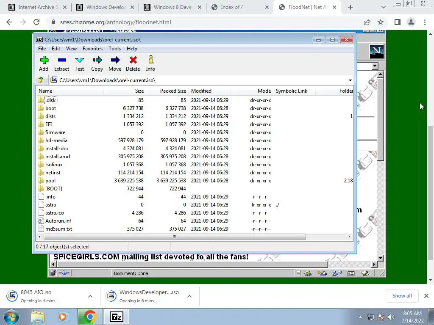Screen dimensions: 434x325
Task: Click the Copy toolbar icon
Action: (x=97, y=63)
